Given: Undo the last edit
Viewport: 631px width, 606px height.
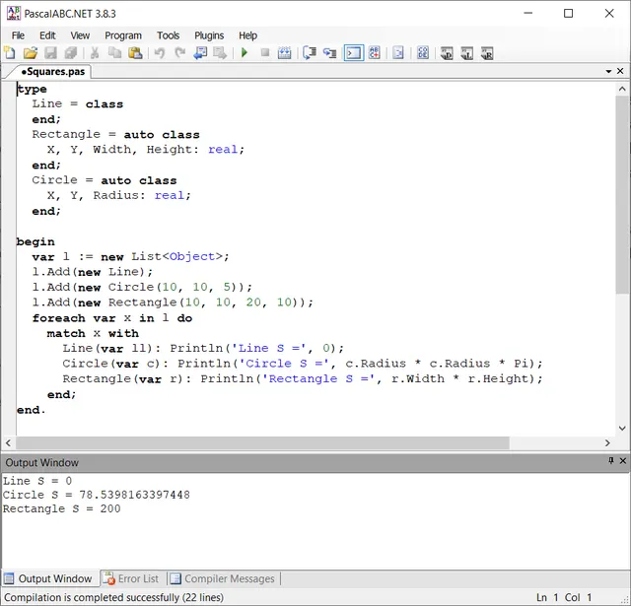Looking at the screenshot, I should point(160,52).
